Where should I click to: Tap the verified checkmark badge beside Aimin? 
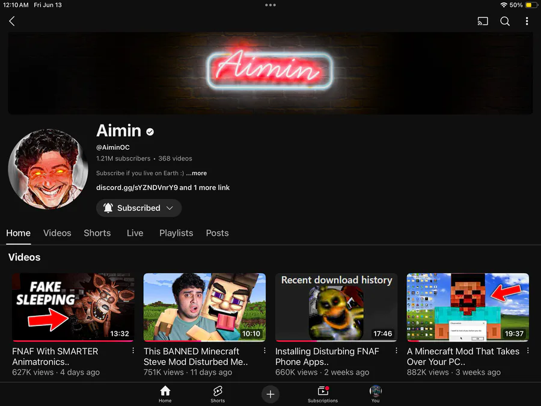(150, 132)
